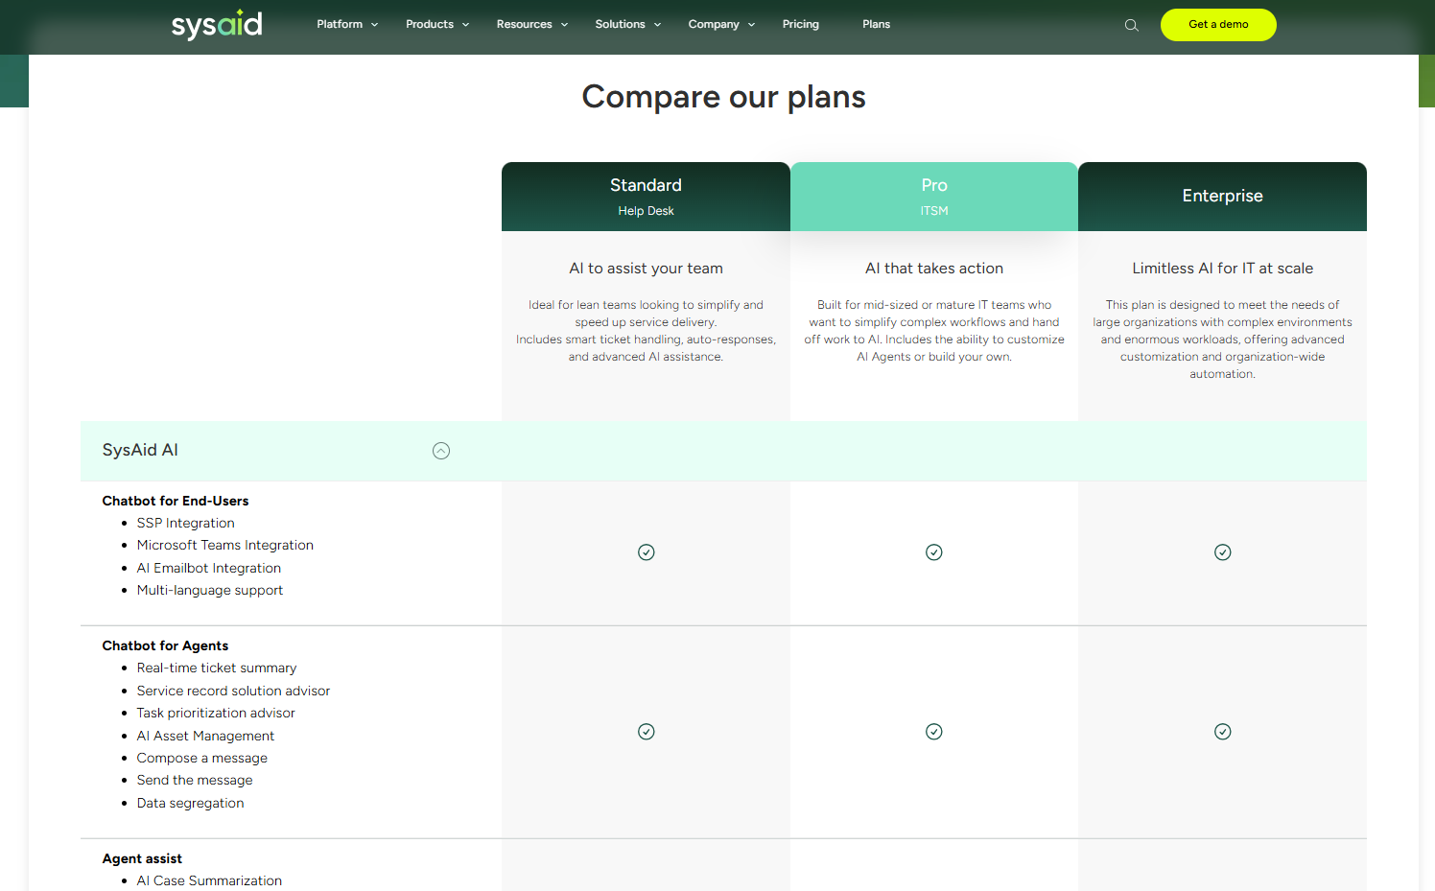Image resolution: width=1435 pixels, height=891 pixels.
Task: Click the Get a demo button
Action: (1218, 25)
